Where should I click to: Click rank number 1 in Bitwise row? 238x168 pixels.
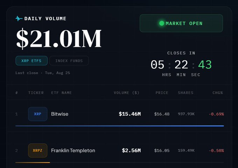[16, 114]
